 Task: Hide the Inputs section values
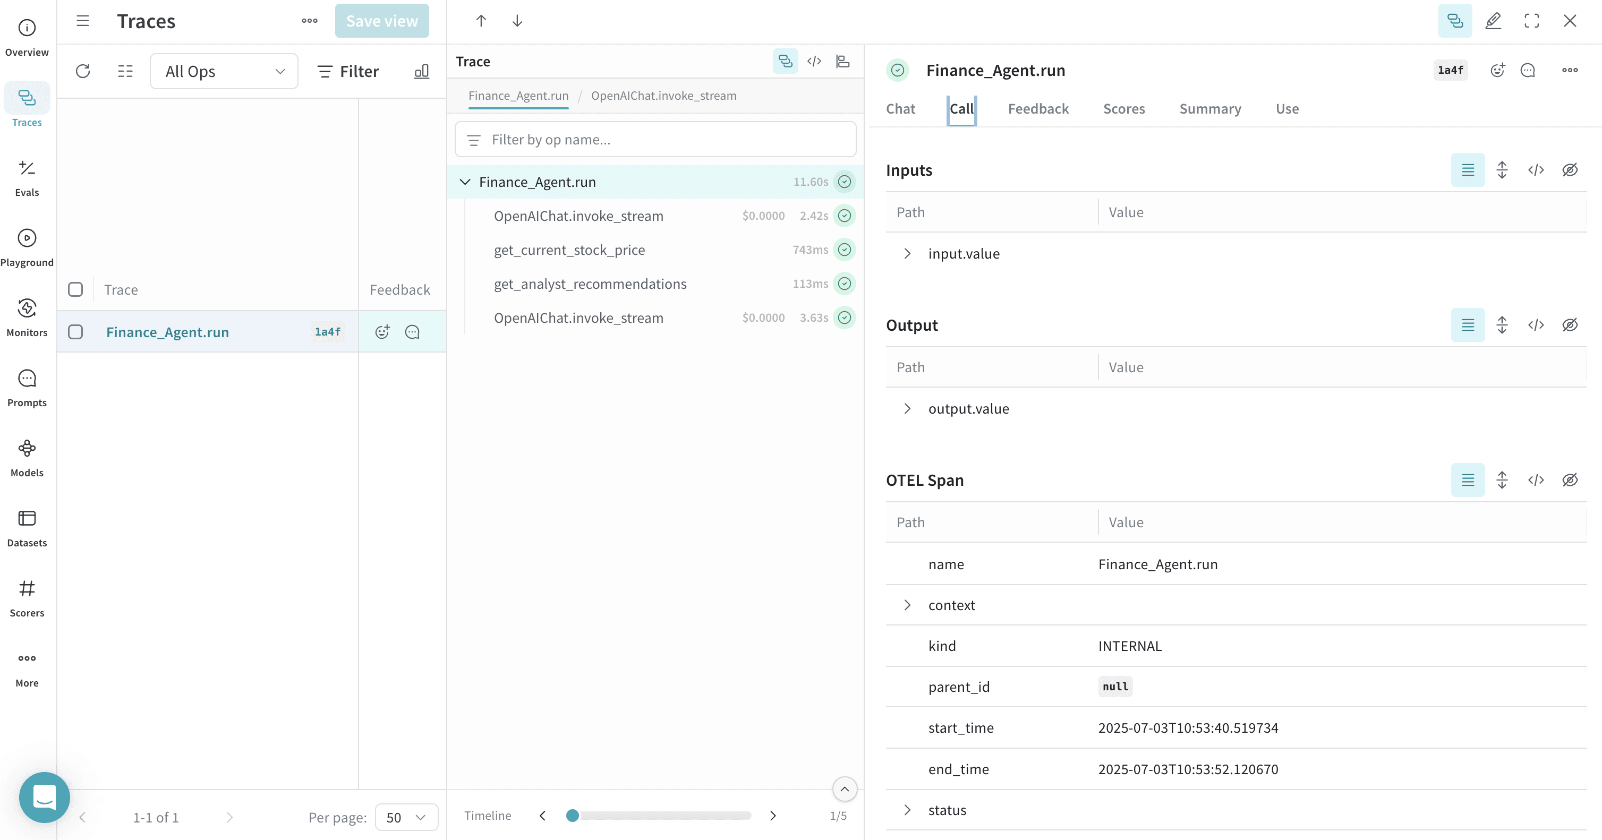[x=1570, y=170]
